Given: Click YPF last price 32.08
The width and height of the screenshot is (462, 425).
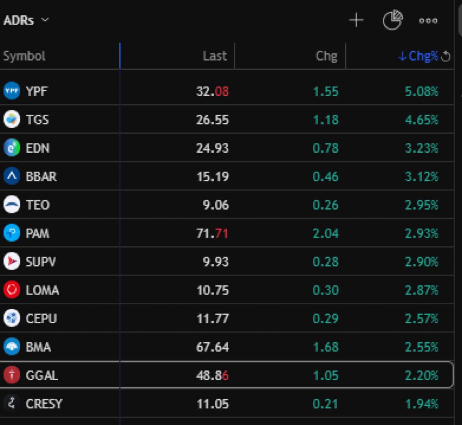Looking at the screenshot, I should 213,91.
